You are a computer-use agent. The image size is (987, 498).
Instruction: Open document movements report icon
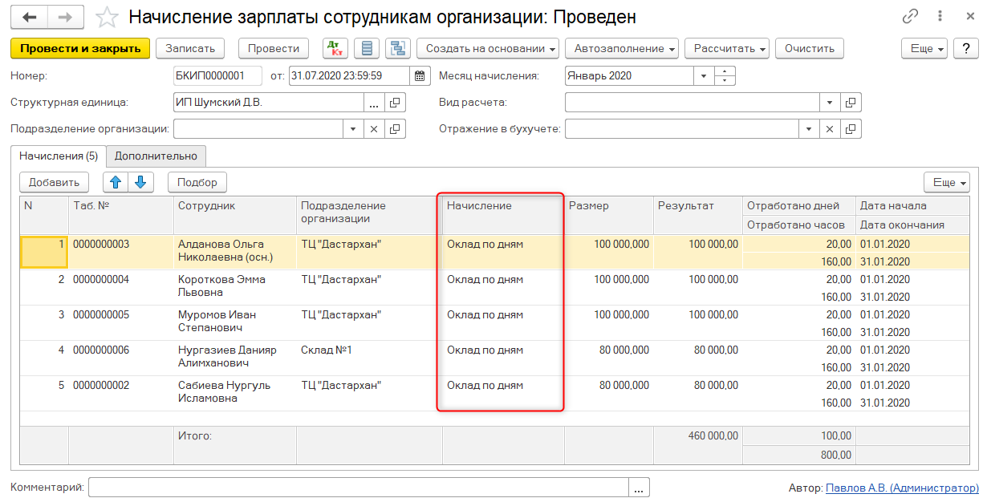click(367, 48)
